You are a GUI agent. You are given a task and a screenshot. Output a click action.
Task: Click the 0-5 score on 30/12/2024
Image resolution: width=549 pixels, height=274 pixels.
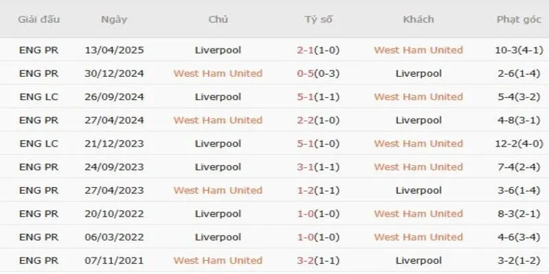pos(305,73)
